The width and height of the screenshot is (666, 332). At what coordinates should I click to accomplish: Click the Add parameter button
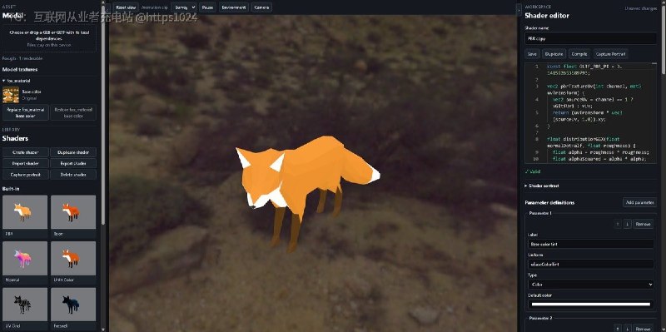click(x=639, y=202)
